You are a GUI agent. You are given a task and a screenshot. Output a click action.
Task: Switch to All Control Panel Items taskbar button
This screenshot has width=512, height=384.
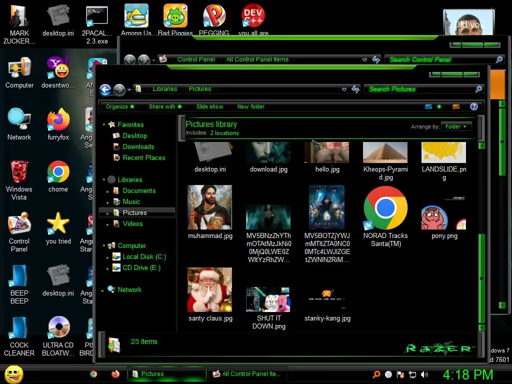coord(248,374)
